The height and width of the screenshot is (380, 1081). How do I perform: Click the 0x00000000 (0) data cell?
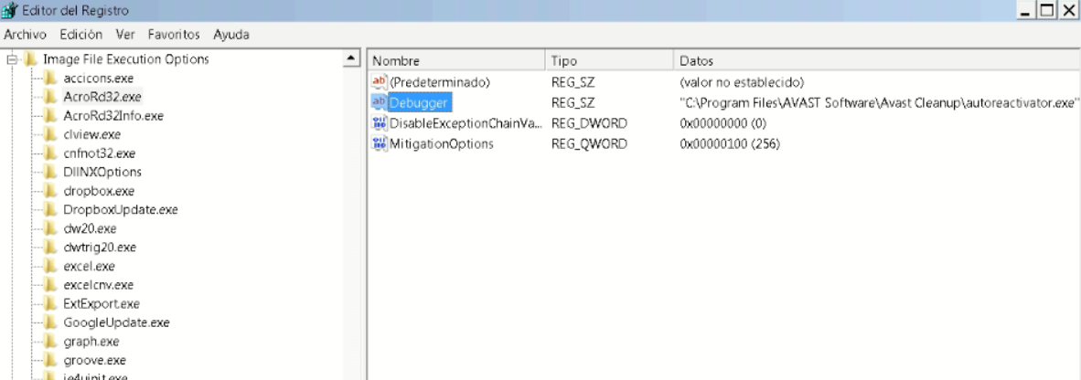pyautogui.click(x=723, y=123)
